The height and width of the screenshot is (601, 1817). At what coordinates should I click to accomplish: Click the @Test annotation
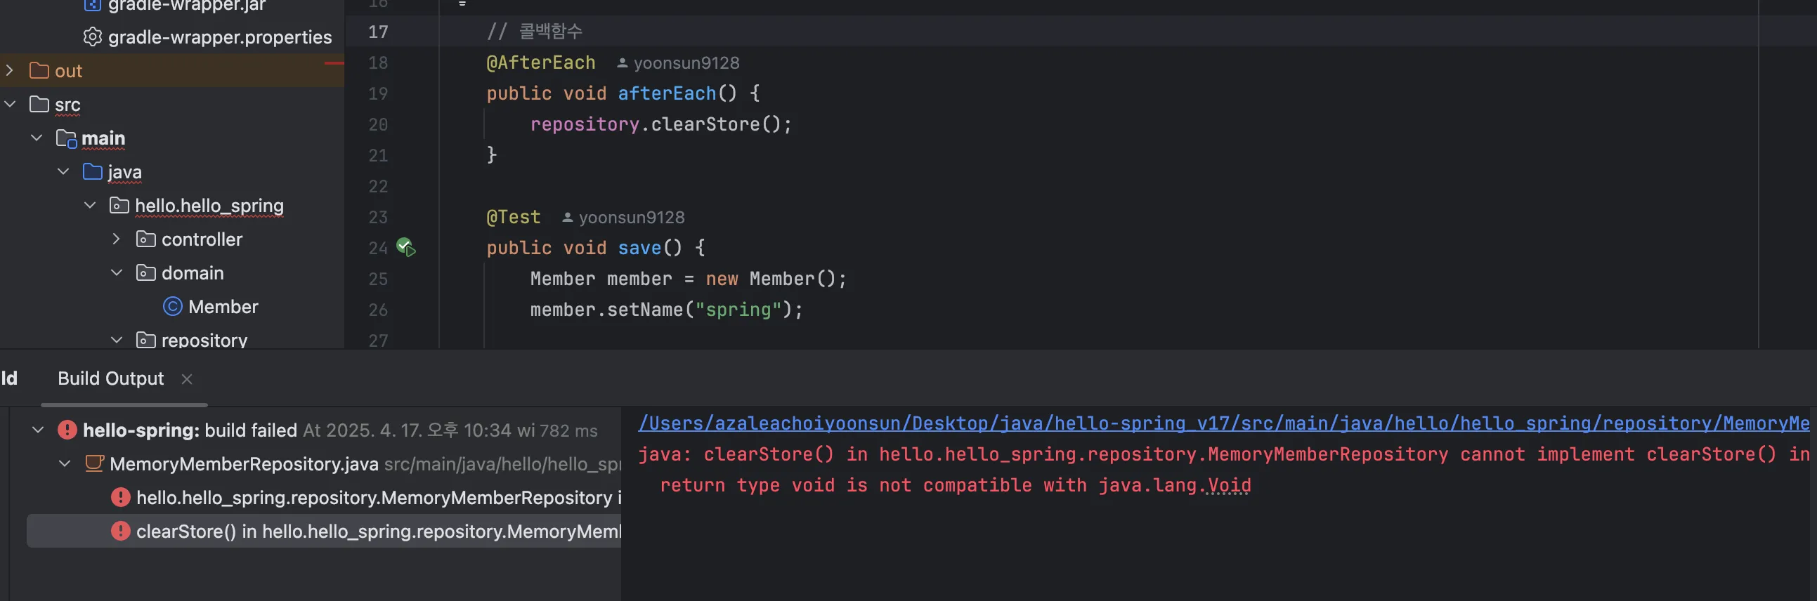click(x=514, y=217)
